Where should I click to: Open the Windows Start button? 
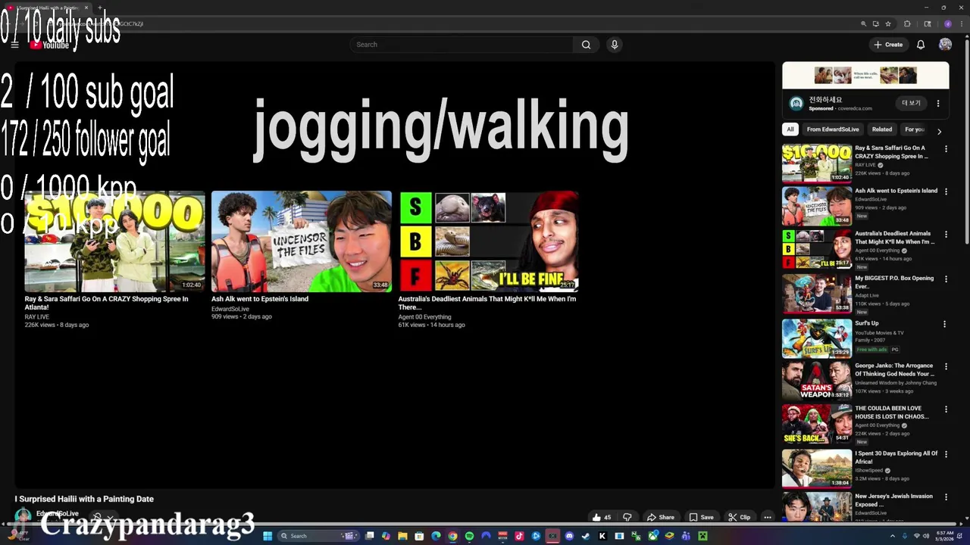coord(268,536)
